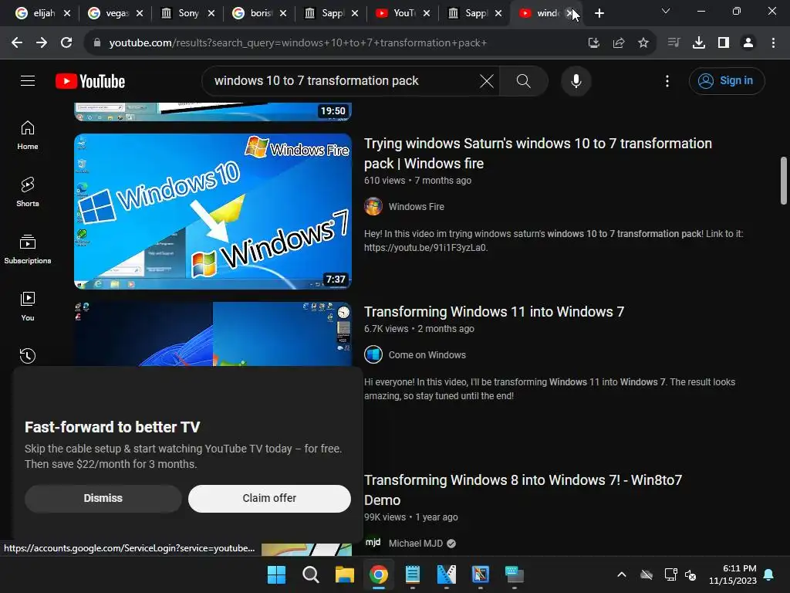
Task: Open History icon in the sidebar
Action: [28, 355]
